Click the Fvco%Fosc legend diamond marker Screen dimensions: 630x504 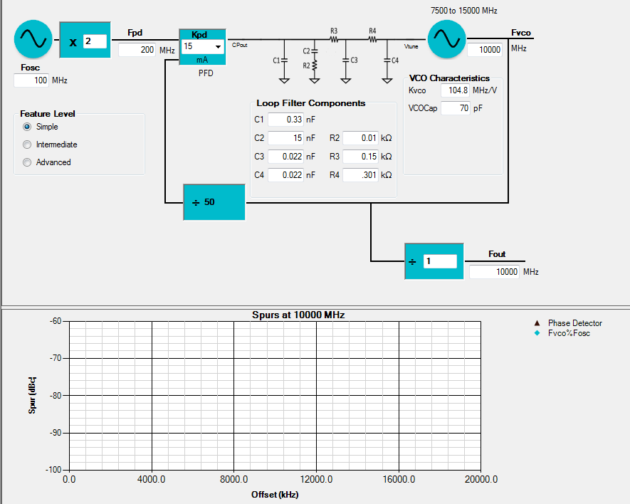coord(537,332)
